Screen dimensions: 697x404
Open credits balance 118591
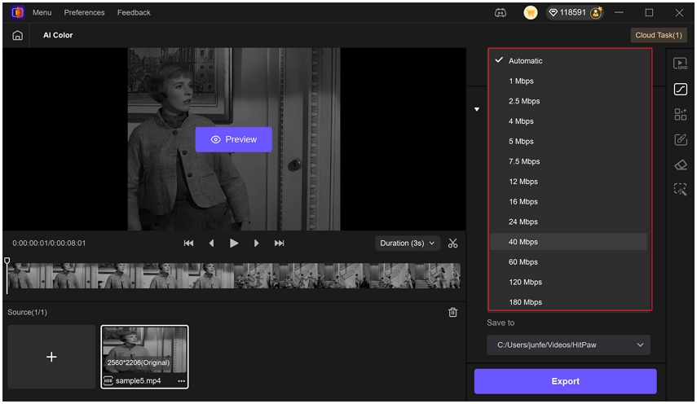pos(567,12)
